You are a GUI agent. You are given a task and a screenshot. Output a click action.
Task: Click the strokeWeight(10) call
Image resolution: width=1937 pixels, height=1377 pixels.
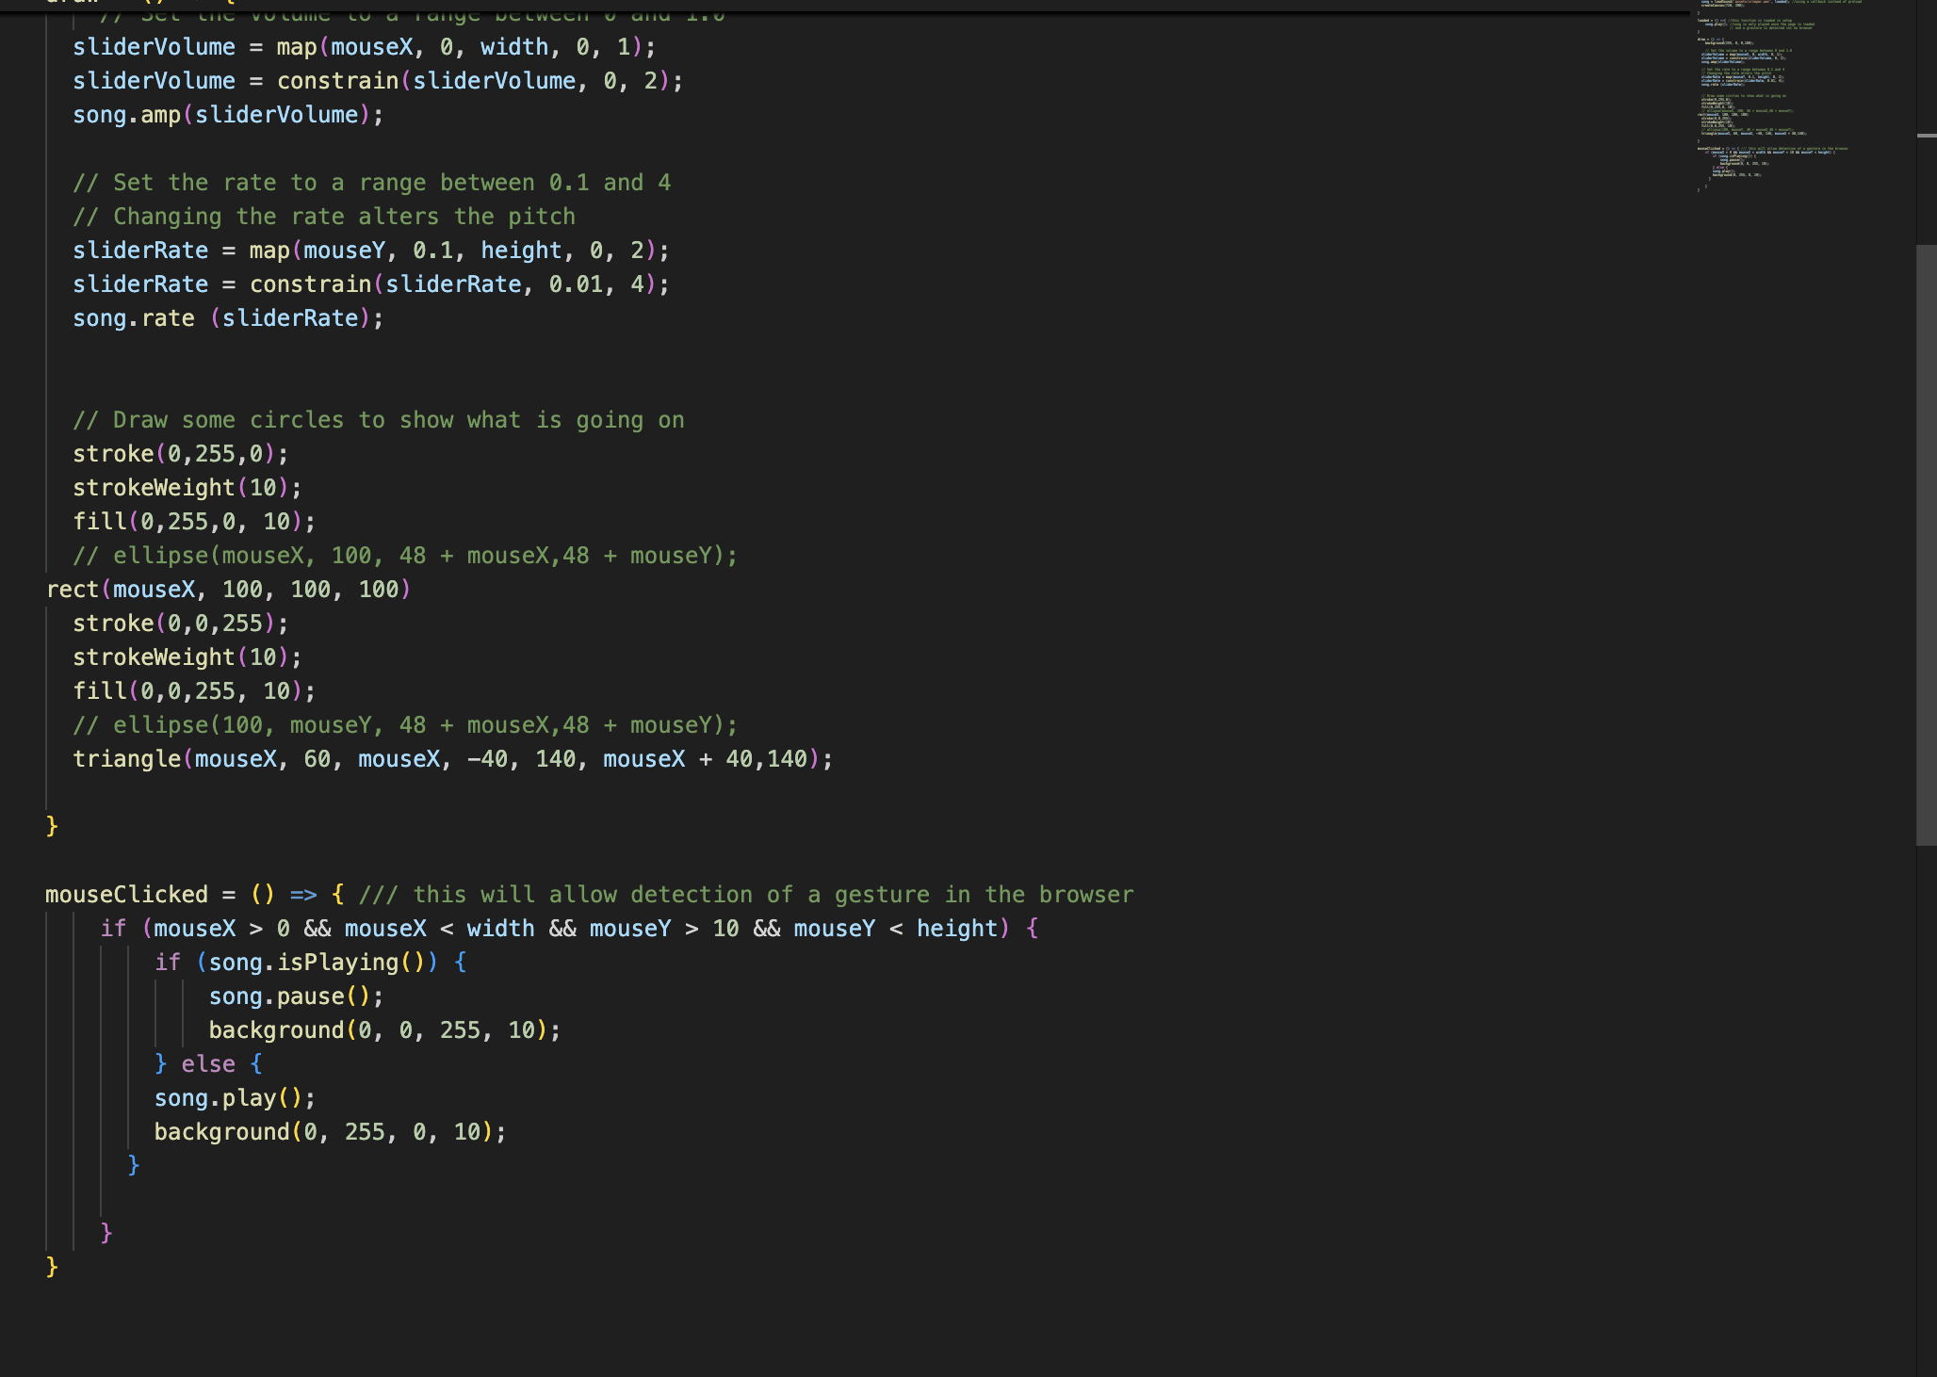click(x=186, y=487)
